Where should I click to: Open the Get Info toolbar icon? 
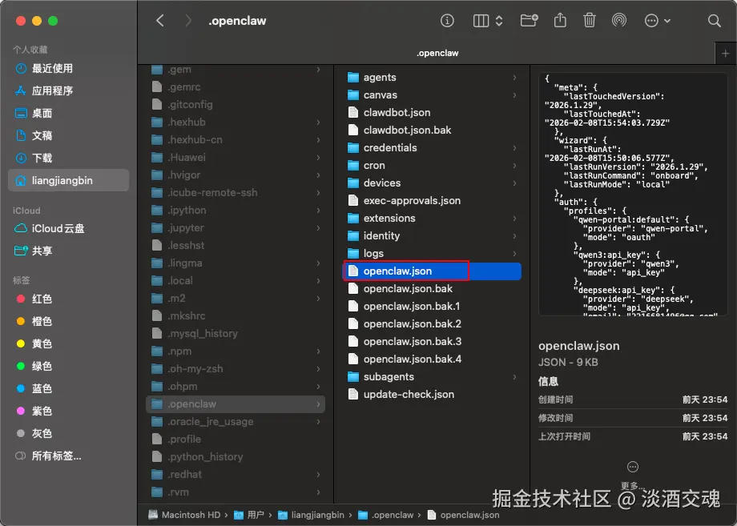447,21
